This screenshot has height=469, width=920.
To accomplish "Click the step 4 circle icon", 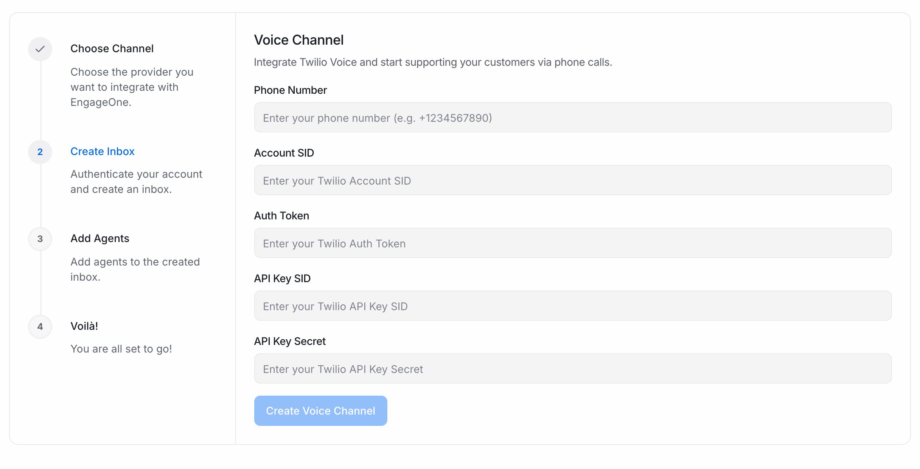I will [x=40, y=326].
